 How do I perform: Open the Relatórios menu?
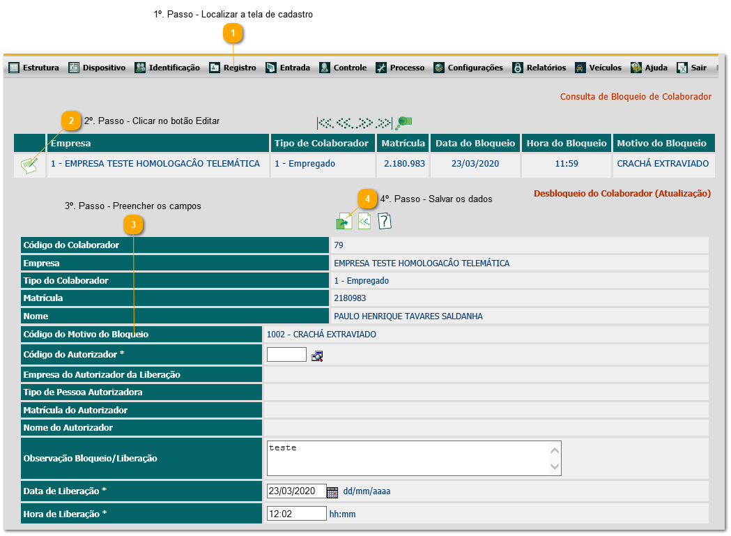[x=539, y=68]
